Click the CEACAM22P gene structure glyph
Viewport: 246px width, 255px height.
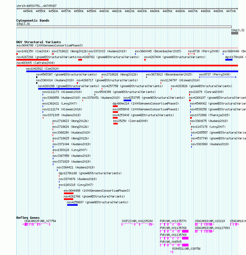pyautogui.click(x=36, y=224)
